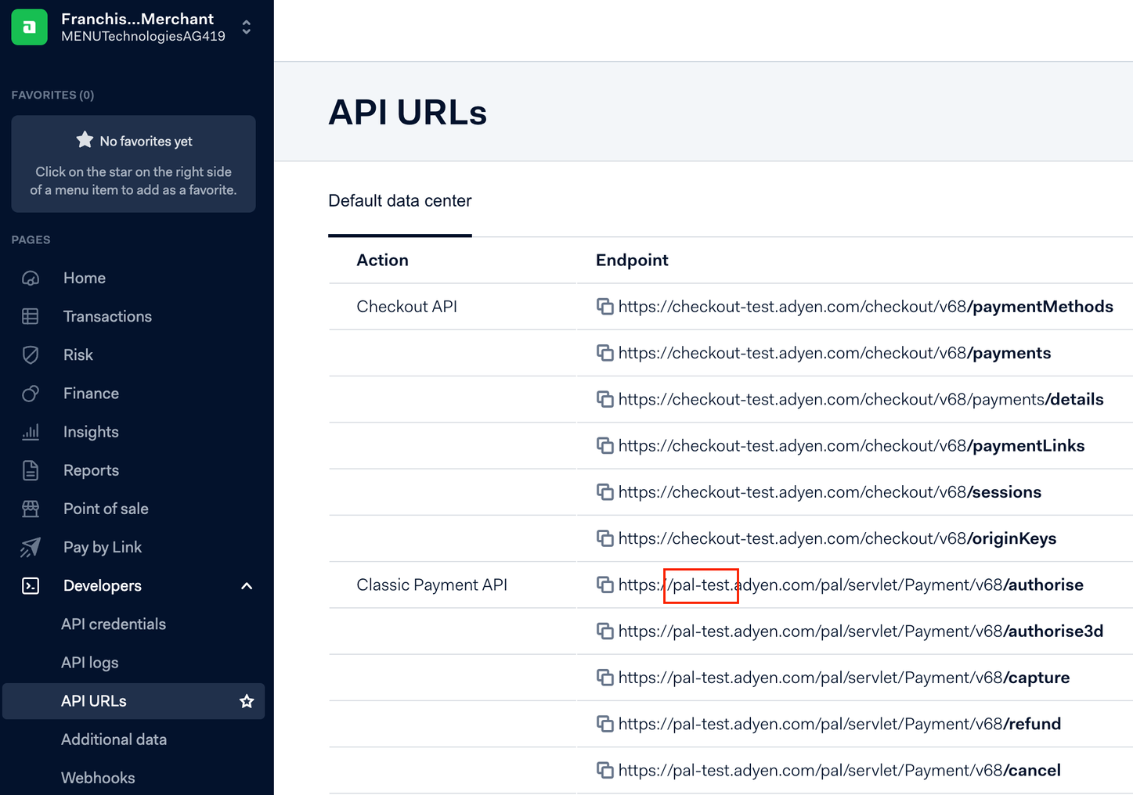Click the Pay by Link paper-plane icon
Screen dimensions: 1133x795
point(30,547)
